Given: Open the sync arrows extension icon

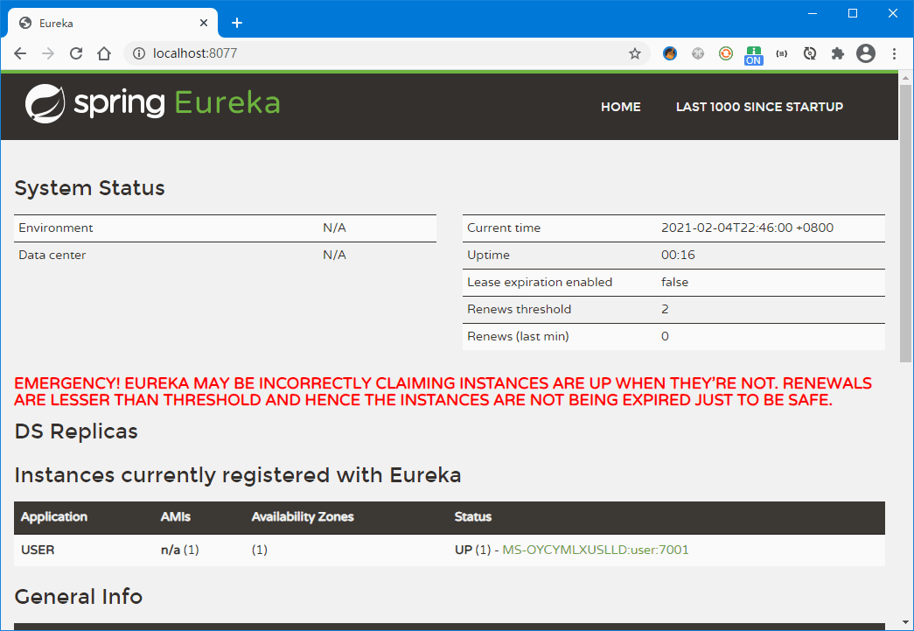Looking at the screenshot, I should point(810,53).
